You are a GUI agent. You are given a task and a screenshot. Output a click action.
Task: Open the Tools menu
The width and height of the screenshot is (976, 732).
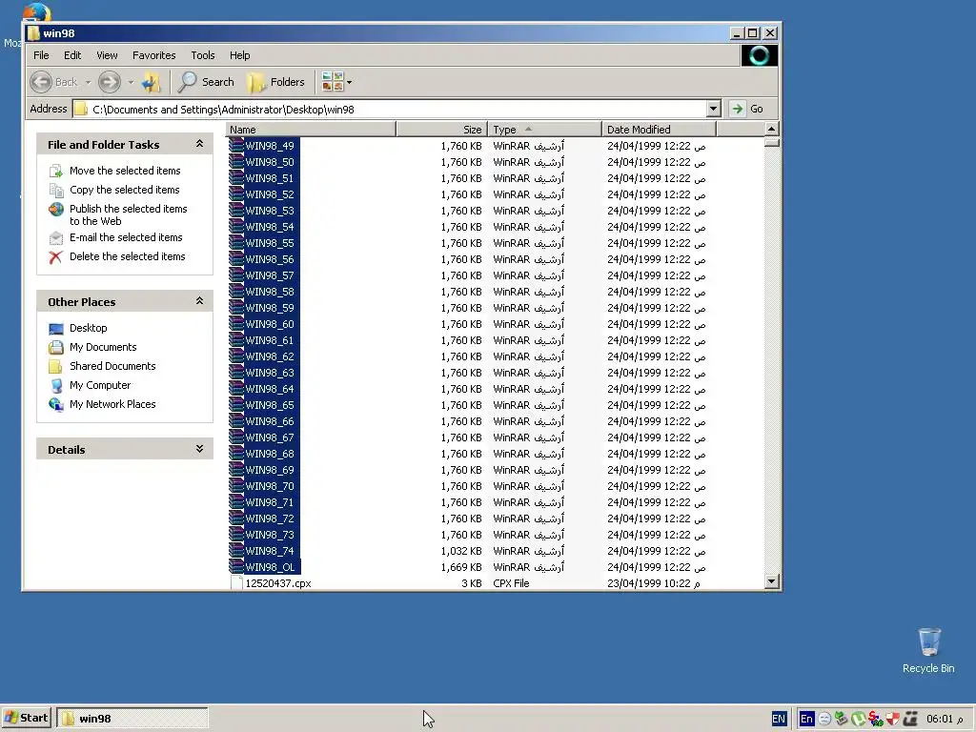(x=202, y=55)
